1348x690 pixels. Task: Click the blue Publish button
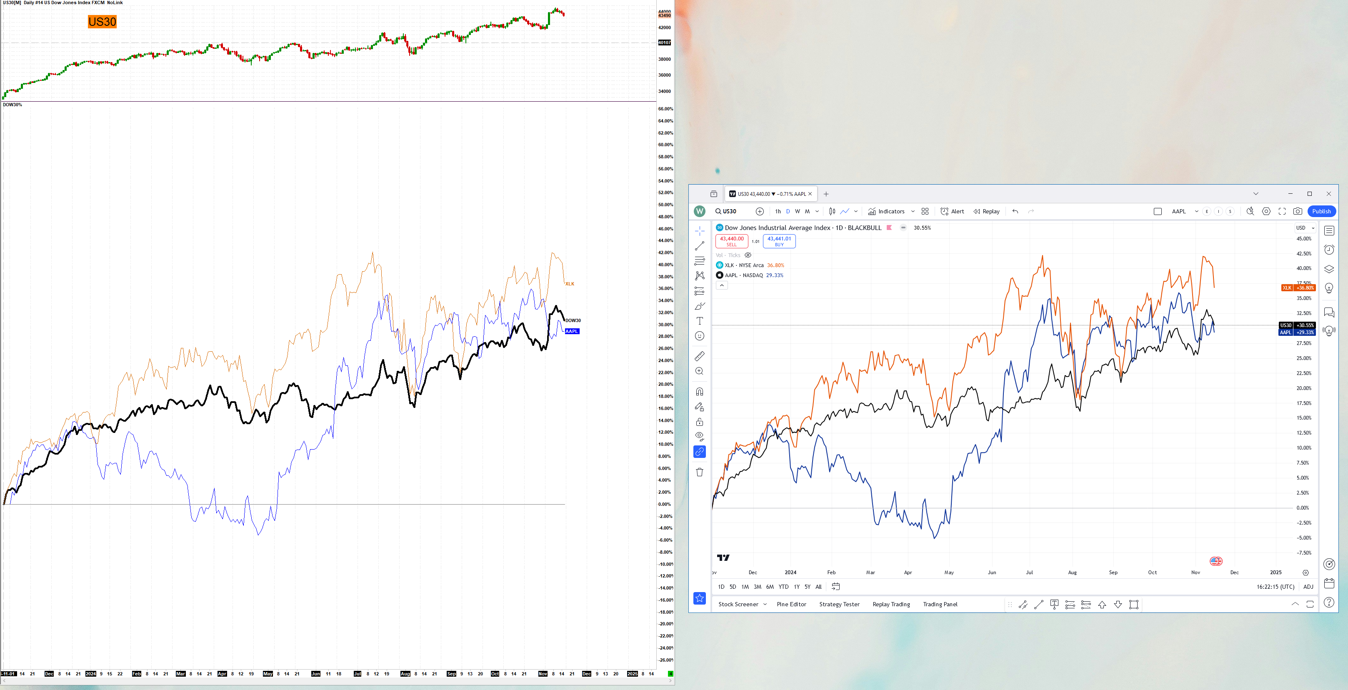pos(1321,211)
